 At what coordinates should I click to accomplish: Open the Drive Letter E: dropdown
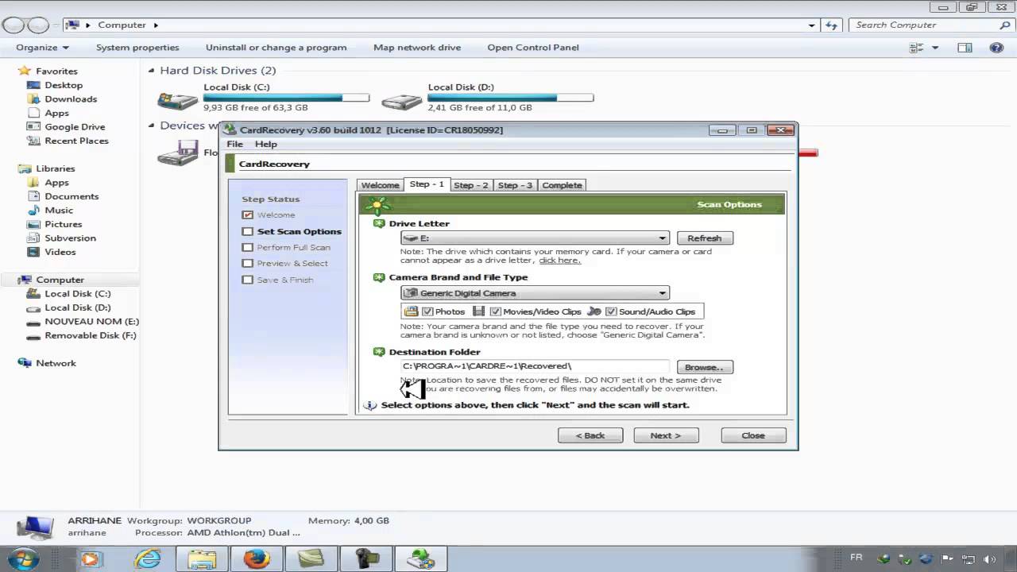click(x=535, y=238)
